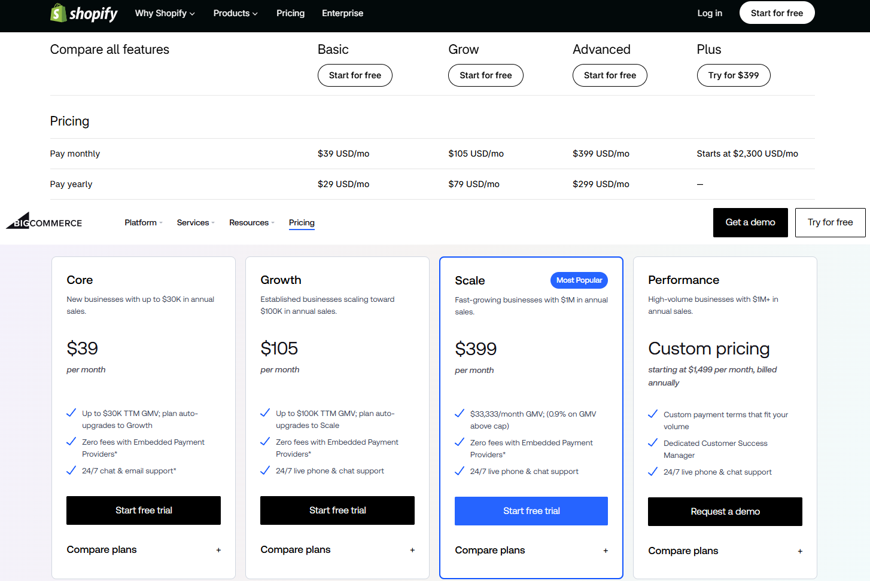
Task: Click the Compare all features heading
Action: 109,50
